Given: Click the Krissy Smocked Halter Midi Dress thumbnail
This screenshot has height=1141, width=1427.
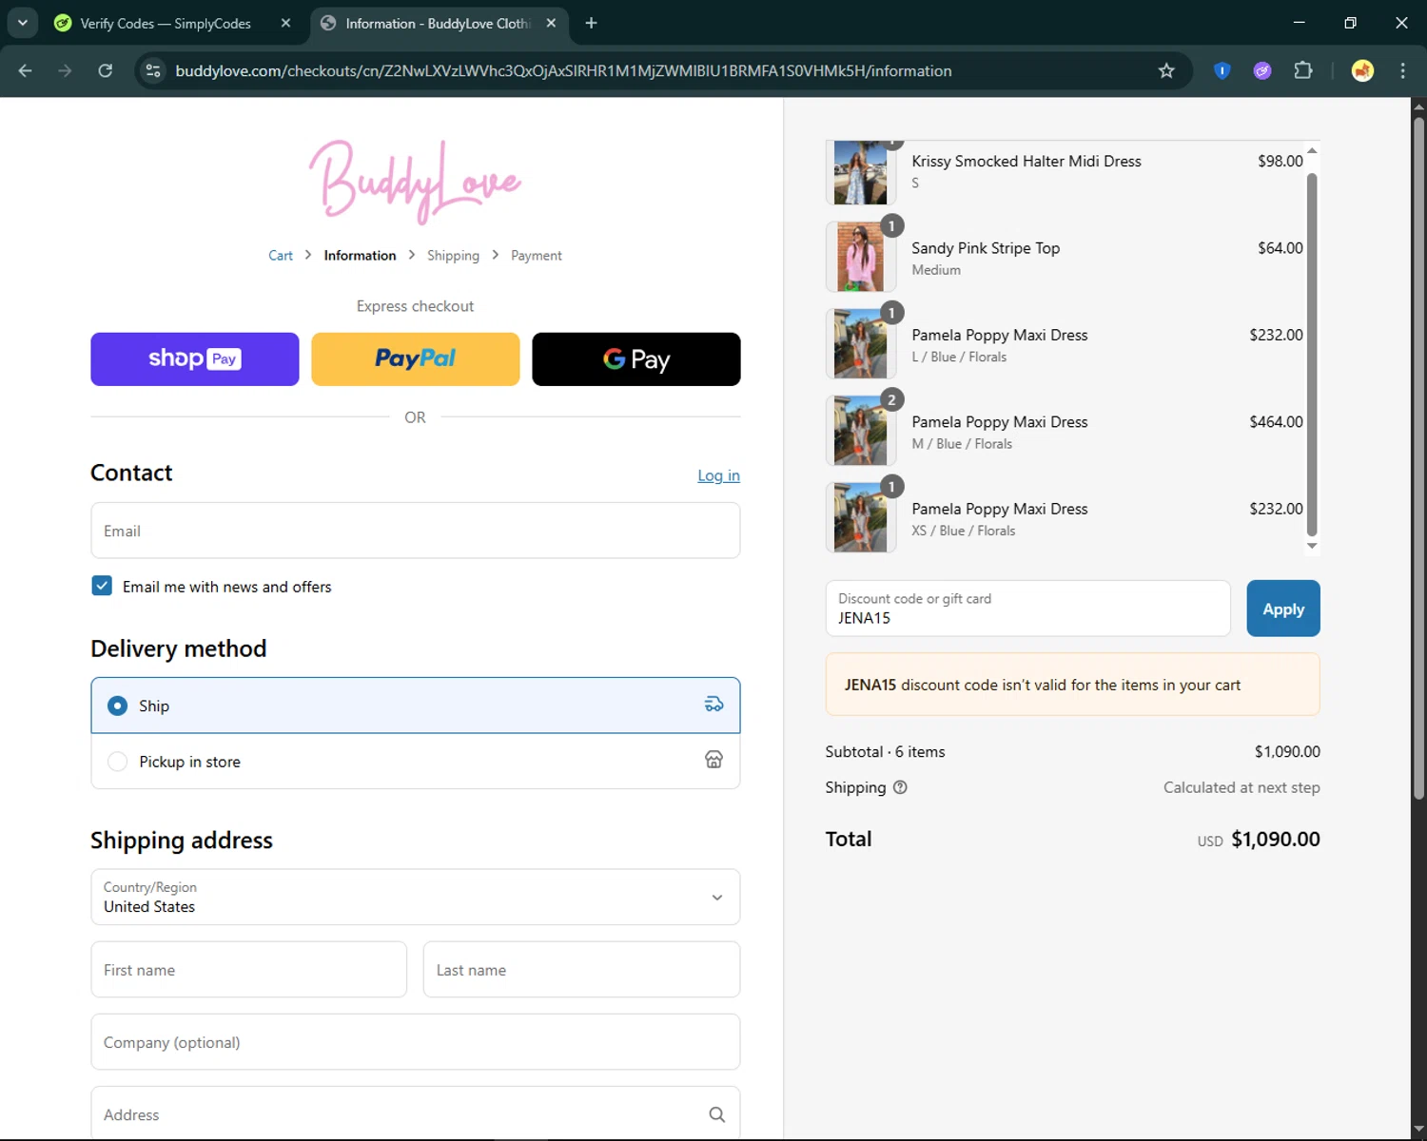Looking at the screenshot, I should point(861,172).
